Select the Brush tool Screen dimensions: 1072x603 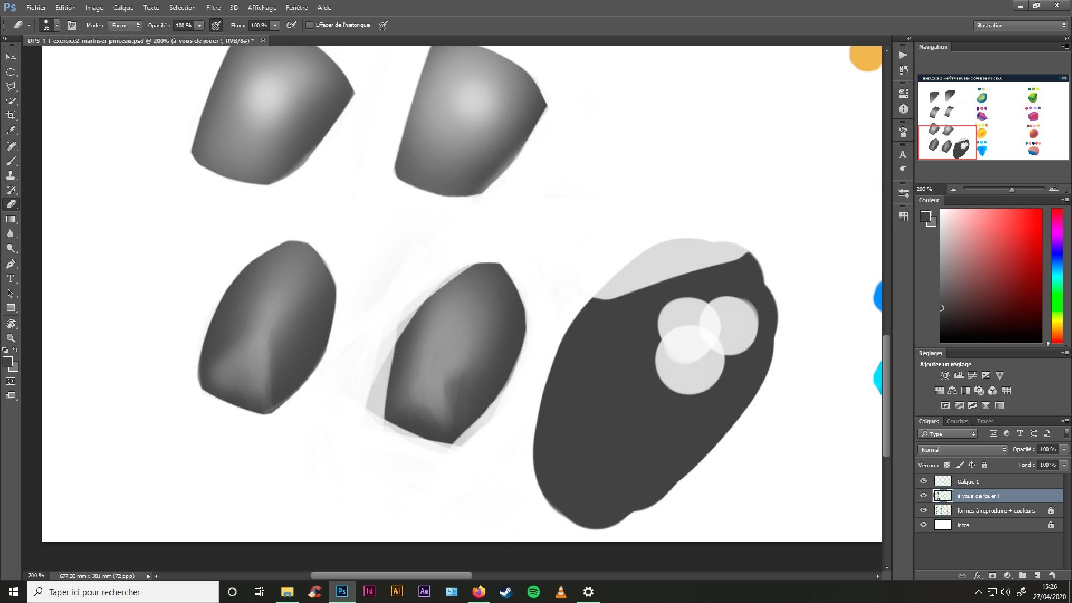(11, 161)
